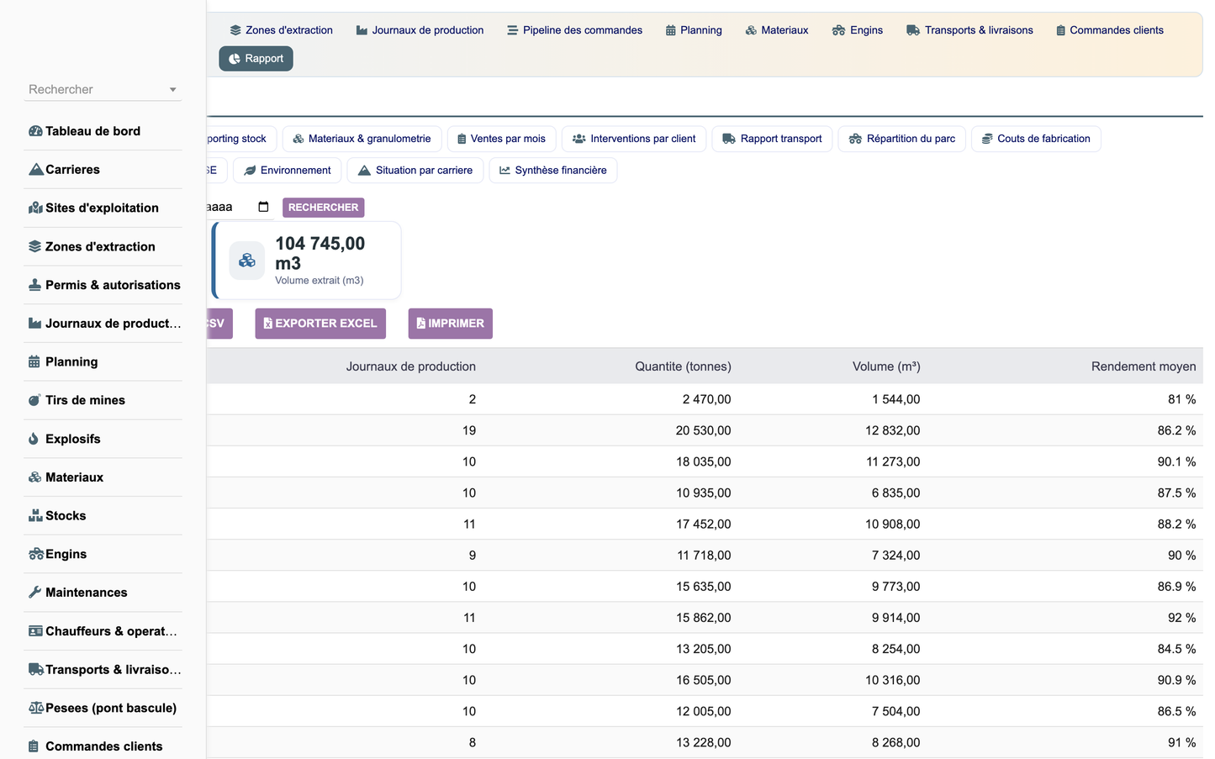
Task: Open Stocks label in the sidebar
Action: pyautogui.click(x=66, y=516)
